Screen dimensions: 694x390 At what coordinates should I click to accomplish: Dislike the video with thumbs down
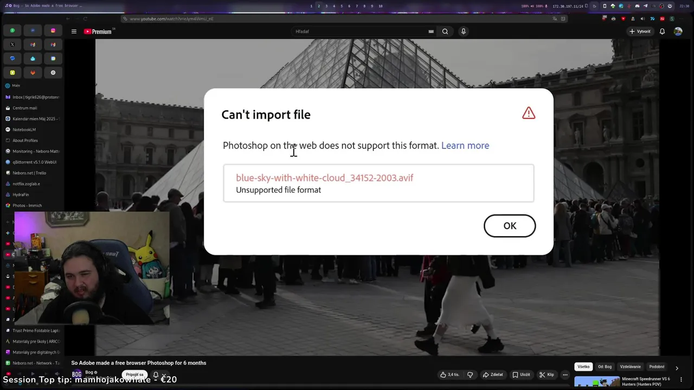click(x=470, y=375)
